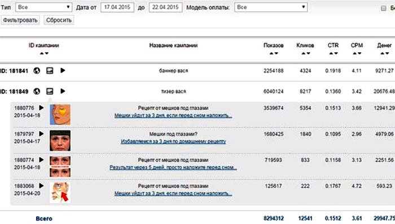Click campaign name баннер вася
The height and width of the screenshot is (224, 395).
(x=173, y=71)
